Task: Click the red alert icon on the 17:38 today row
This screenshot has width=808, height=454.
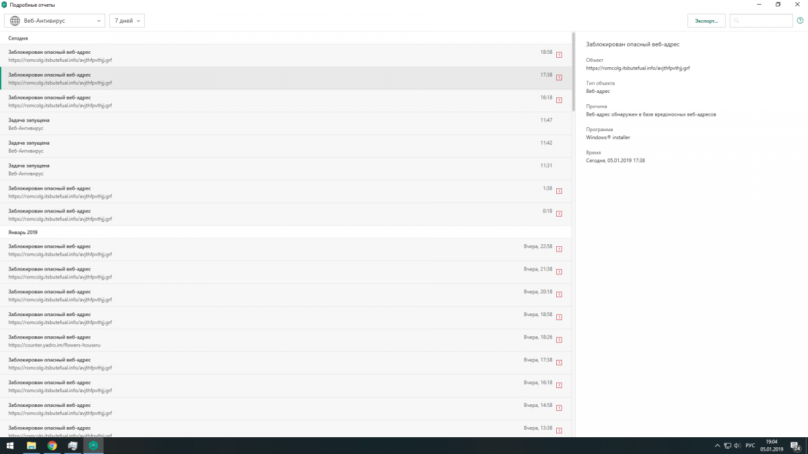Action: [x=559, y=78]
